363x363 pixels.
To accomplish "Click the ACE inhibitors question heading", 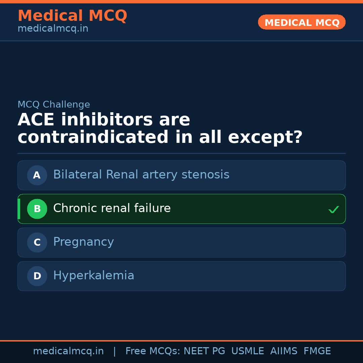I will (160, 129).
